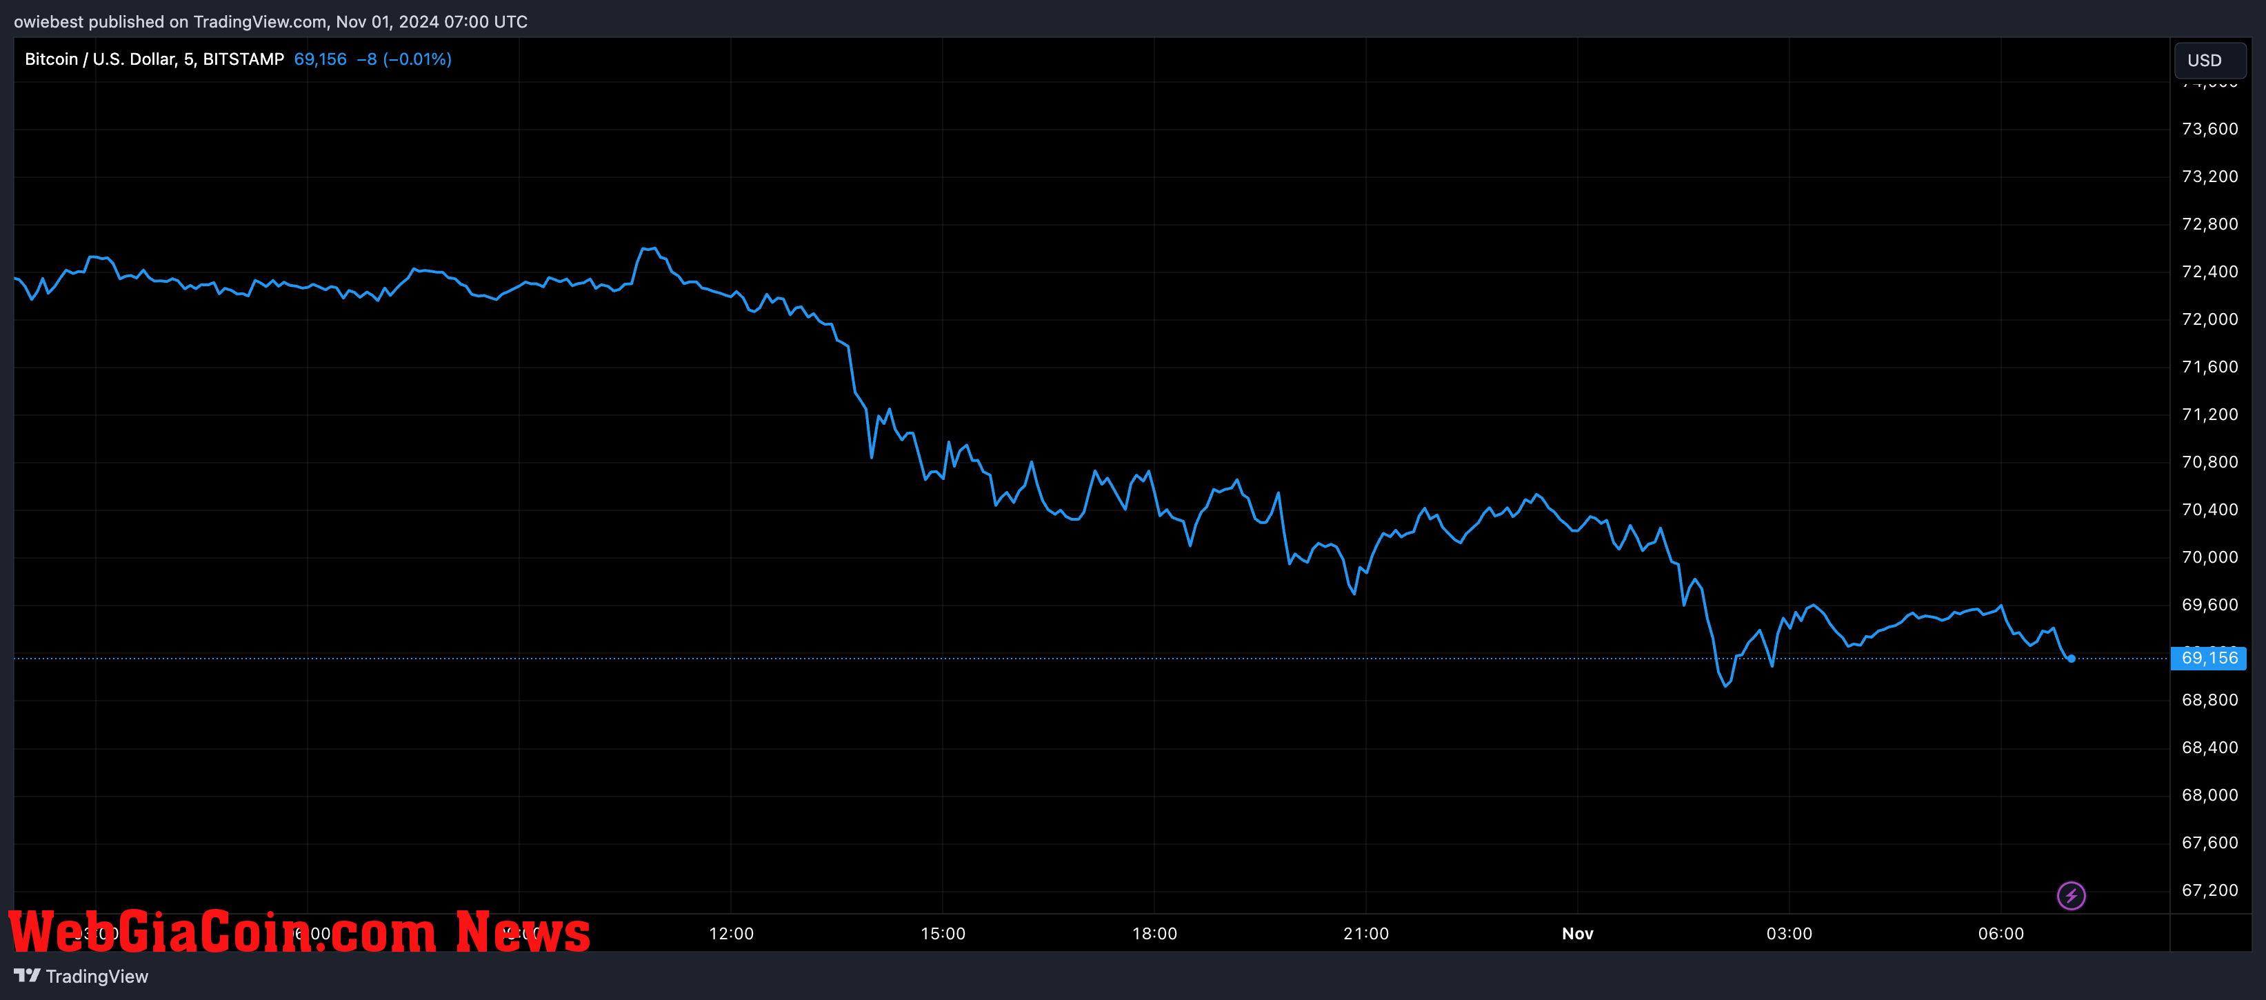Click the 70,800 price axis label

(x=2209, y=461)
